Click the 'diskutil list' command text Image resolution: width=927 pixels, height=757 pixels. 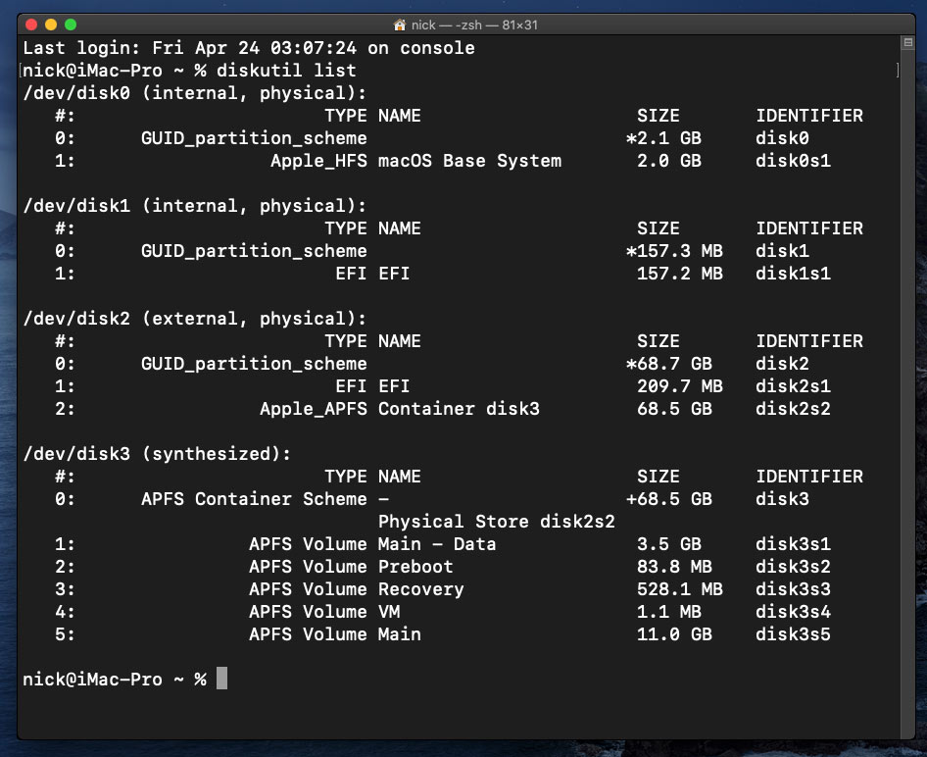pos(286,71)
